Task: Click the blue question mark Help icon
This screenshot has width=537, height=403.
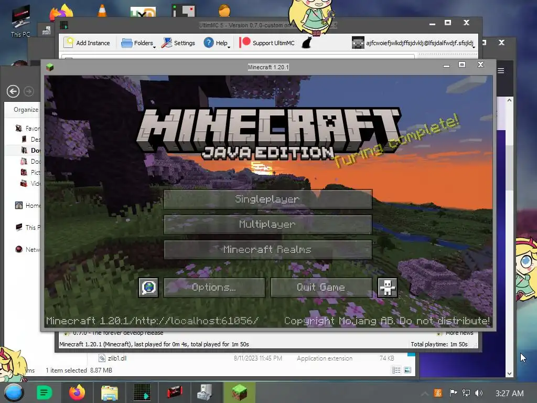Action: pos(209,43)
